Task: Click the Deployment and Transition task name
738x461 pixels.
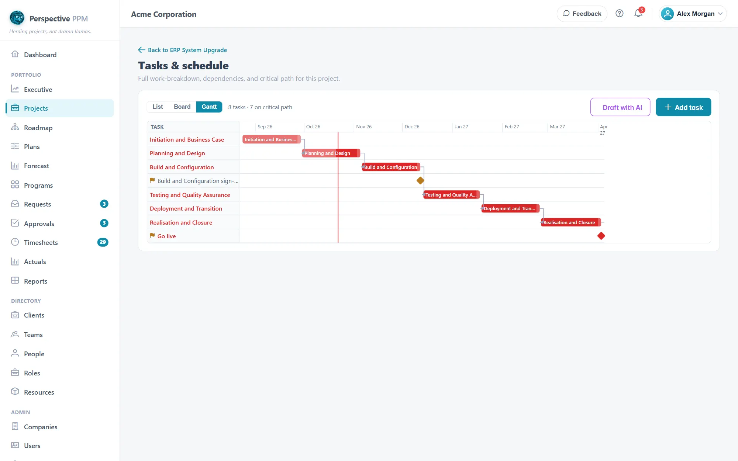Action: point(186,209)
